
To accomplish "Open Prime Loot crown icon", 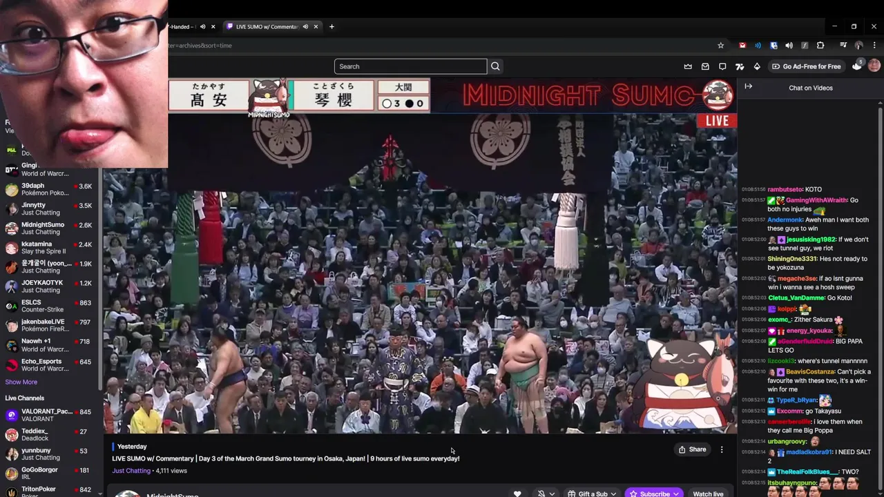I will tap(688, 66).
